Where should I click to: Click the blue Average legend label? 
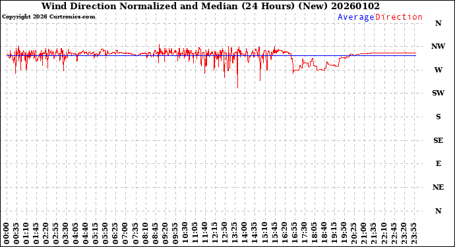(x=356, y=17)
